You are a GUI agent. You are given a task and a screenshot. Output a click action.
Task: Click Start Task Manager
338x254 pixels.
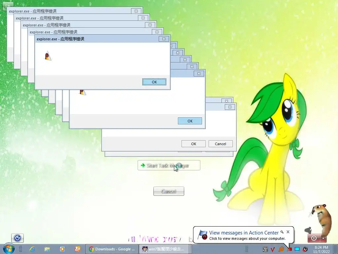[169, 165]
